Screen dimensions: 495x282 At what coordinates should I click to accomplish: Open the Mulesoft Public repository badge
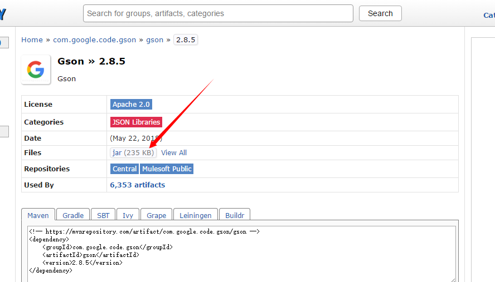(x=167, y=169)
